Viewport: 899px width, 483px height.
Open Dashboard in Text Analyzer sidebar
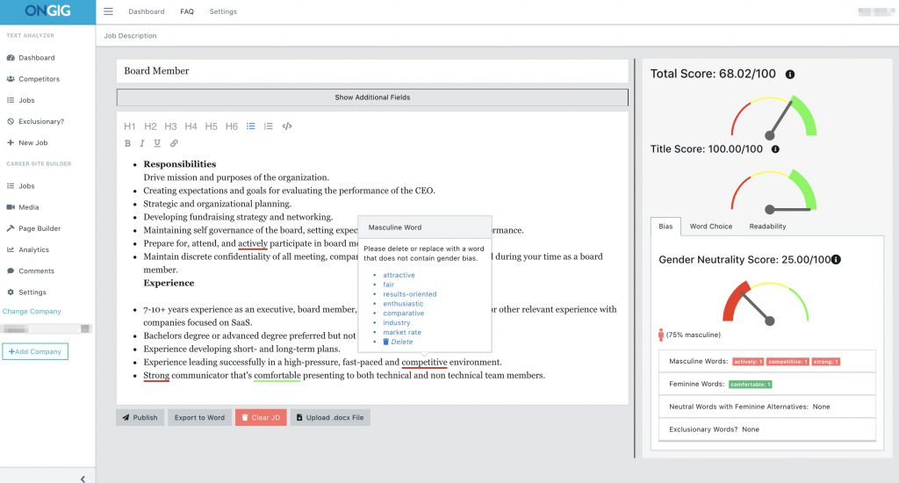pyautogui.click(x=31, y=58)
